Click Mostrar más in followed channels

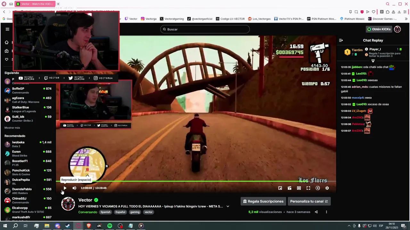click(x=12, y=128)
